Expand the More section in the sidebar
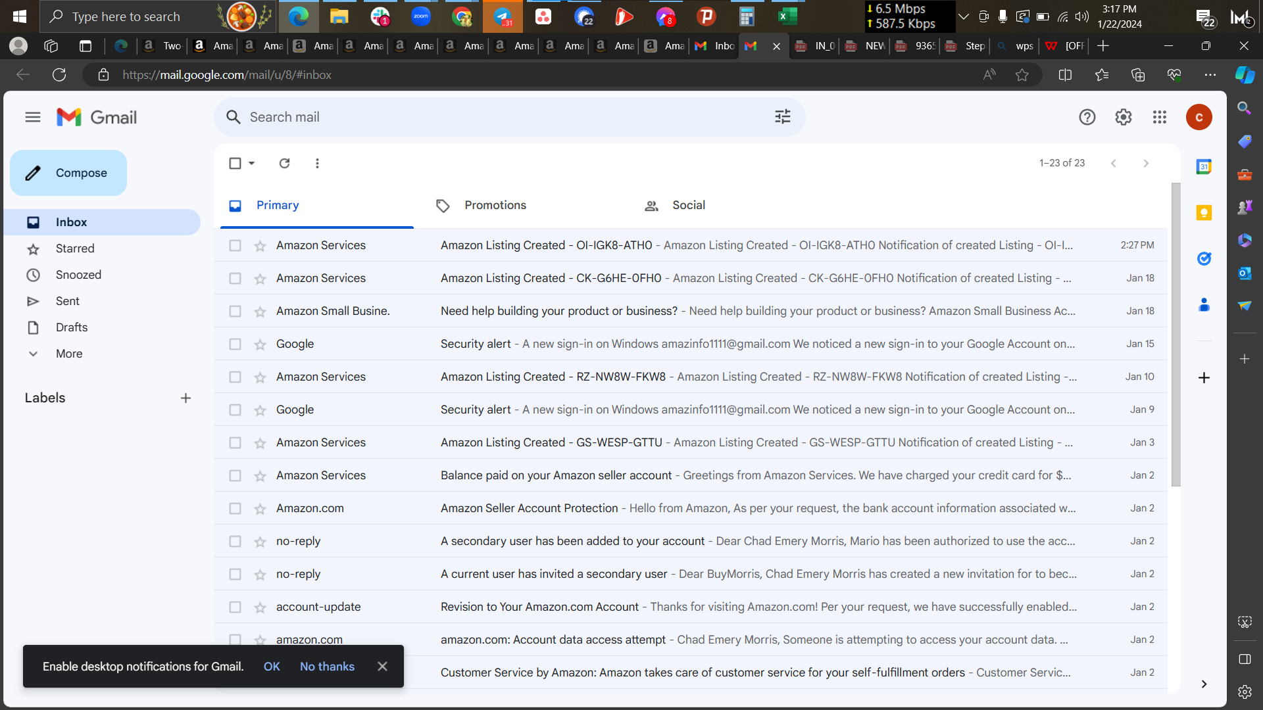Screen dimensions: 1263x710 [x=69, y=354]
